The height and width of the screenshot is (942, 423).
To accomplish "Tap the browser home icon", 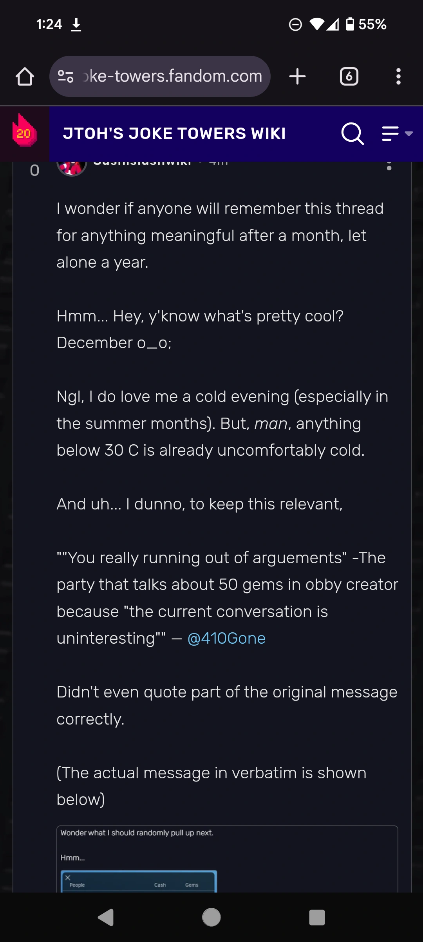I will pos(25,77).
